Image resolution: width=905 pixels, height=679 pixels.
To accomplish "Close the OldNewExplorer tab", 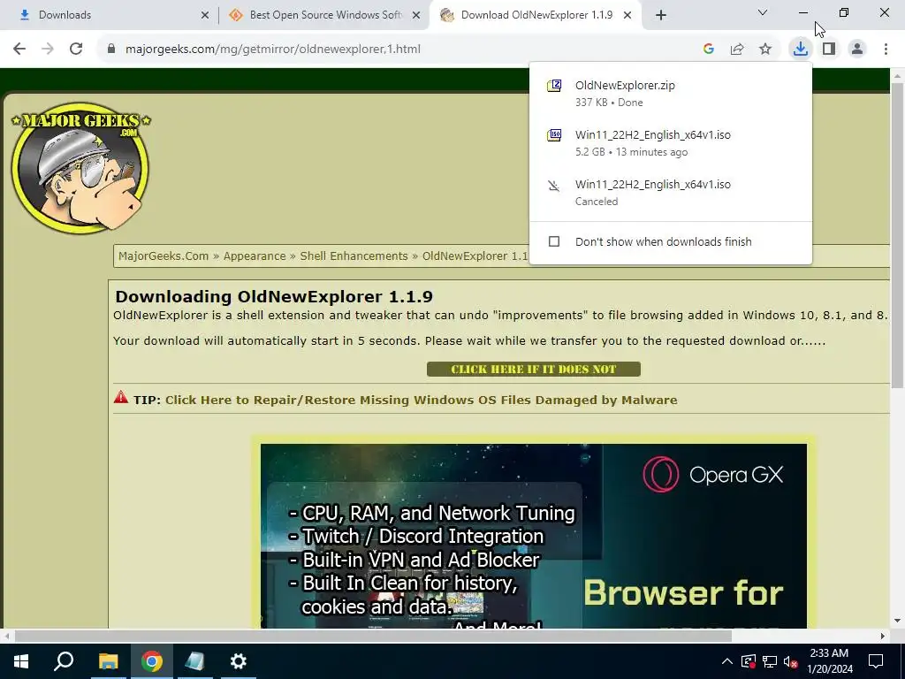I will click(x=627, y=16).
